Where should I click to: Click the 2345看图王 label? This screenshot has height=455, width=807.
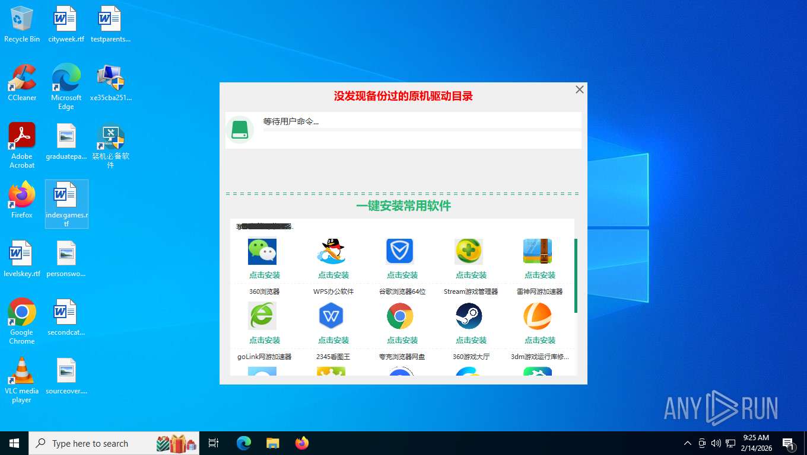click(x=333, y=357)
